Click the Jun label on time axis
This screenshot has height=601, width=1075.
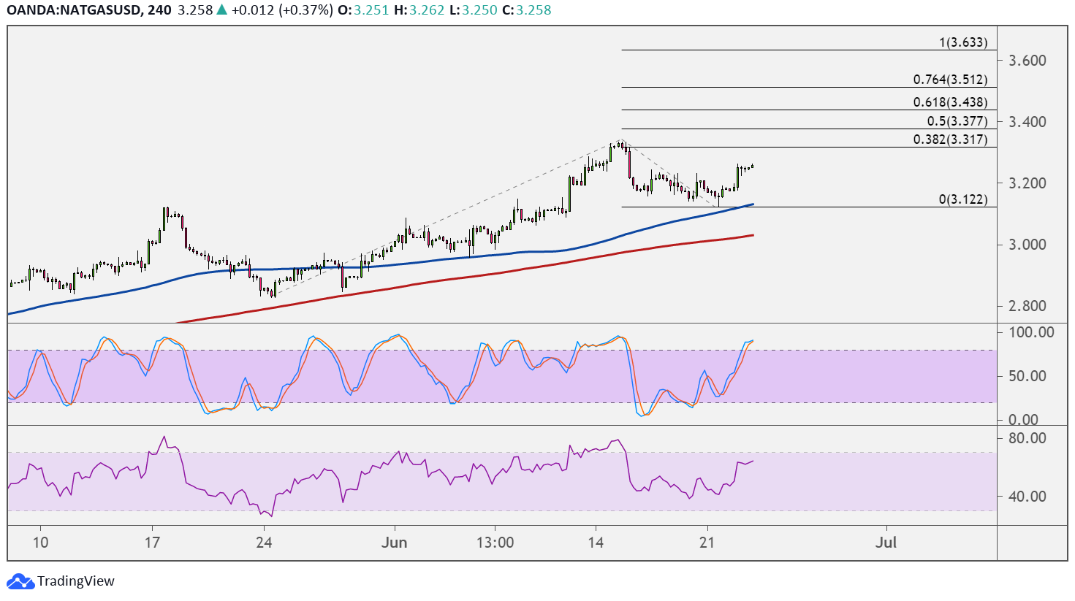point(395,543)
